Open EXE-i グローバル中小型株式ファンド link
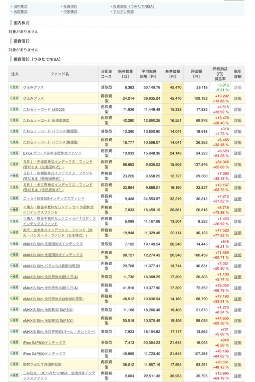This screenshot has width=255, height=382. (52, 153)
